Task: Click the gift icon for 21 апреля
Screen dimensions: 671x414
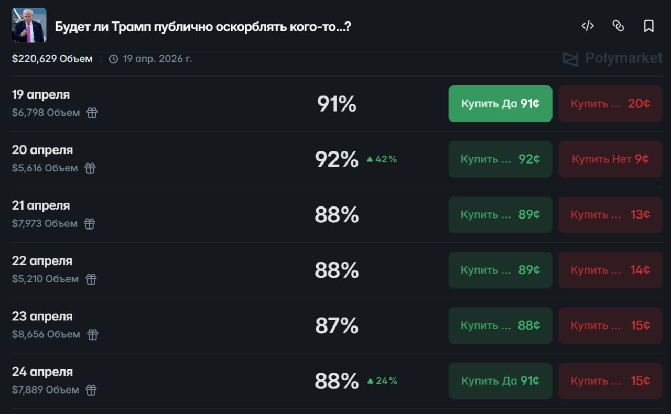Action: (90, 224)
